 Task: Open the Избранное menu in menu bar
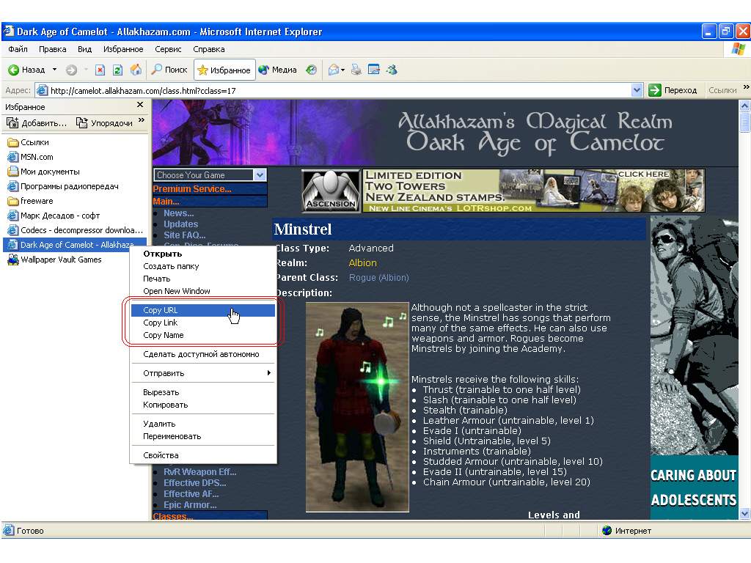[123, 49]
